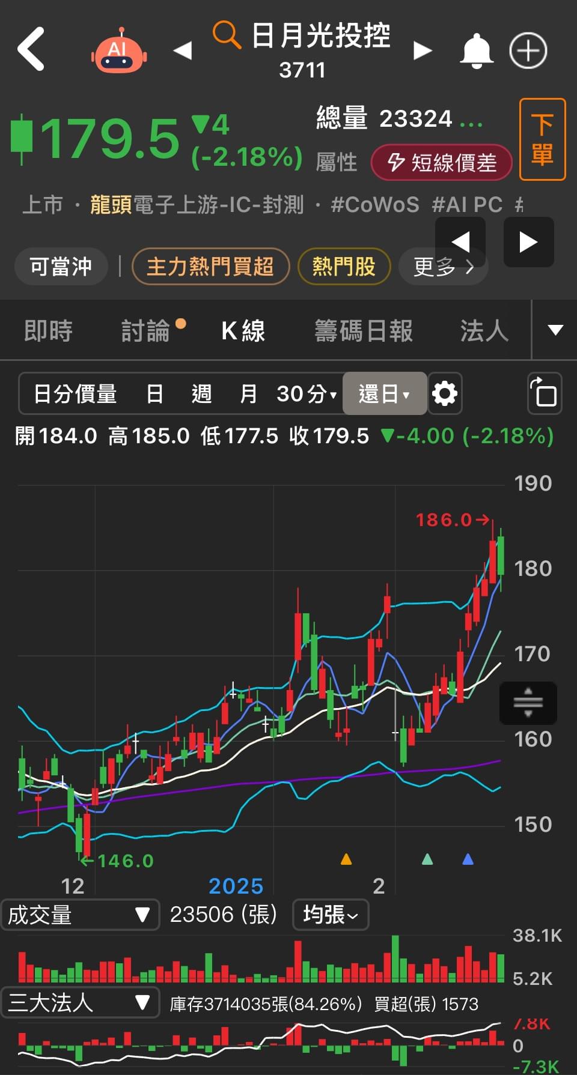Select the 日 daily period

tap(155, 394)
